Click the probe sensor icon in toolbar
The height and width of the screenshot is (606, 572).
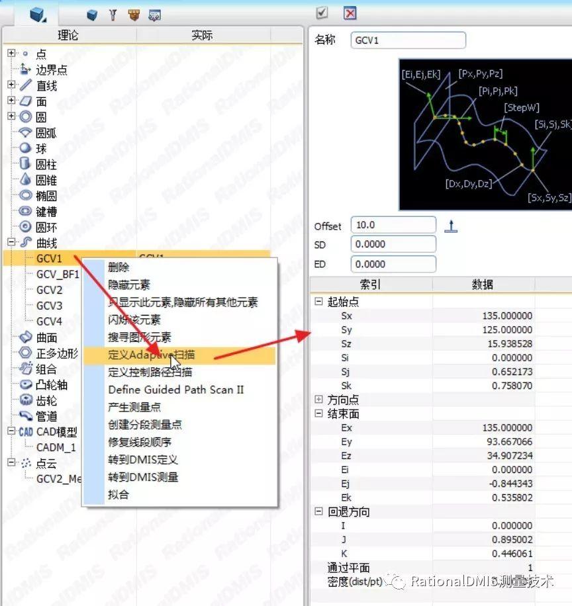(113, 14)
